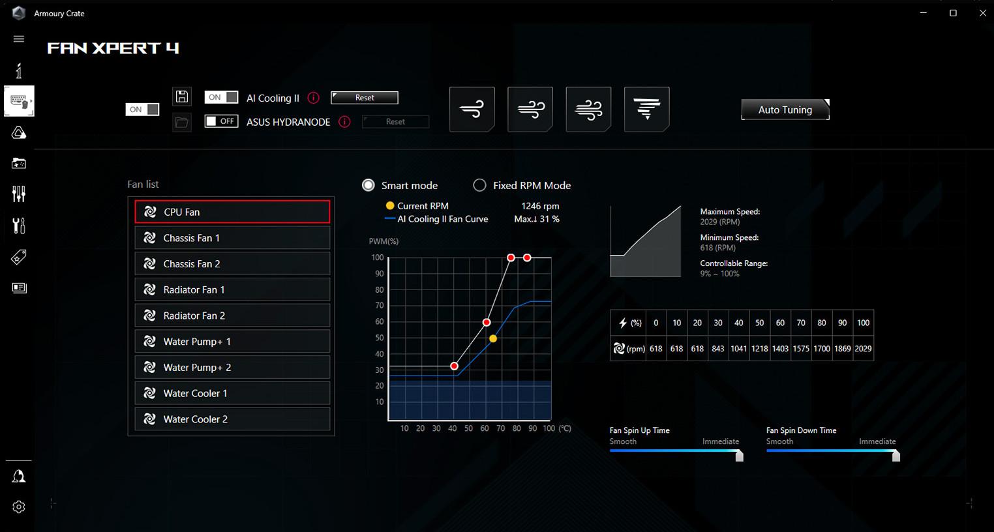Select Chassis Fan 1 in the fan list
The height and width of the screenshot is (532, 994).
232,238
